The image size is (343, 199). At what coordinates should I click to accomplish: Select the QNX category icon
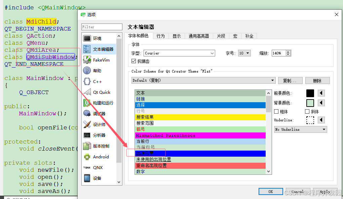[x=87, y=167]
